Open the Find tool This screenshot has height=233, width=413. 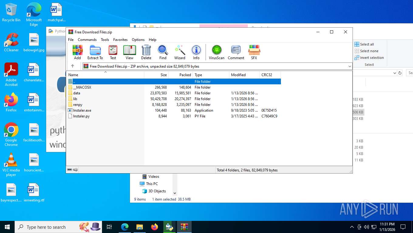[x=163, y=52]
